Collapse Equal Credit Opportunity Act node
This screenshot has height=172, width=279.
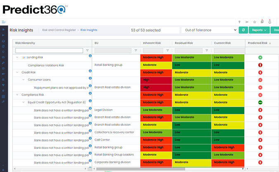24,102
